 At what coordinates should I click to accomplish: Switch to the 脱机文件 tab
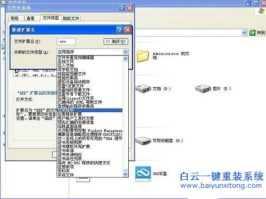point(71,18)
